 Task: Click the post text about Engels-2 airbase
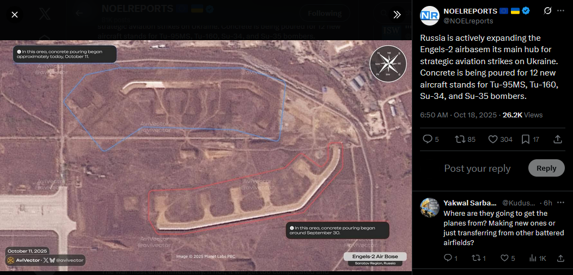click(489, 67)
